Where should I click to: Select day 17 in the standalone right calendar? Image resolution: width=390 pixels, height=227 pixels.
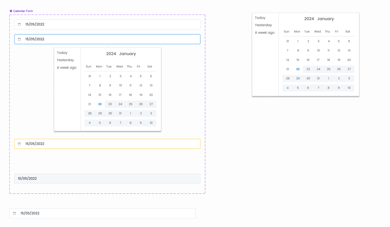pyautogui.click(x=318, y=60)
